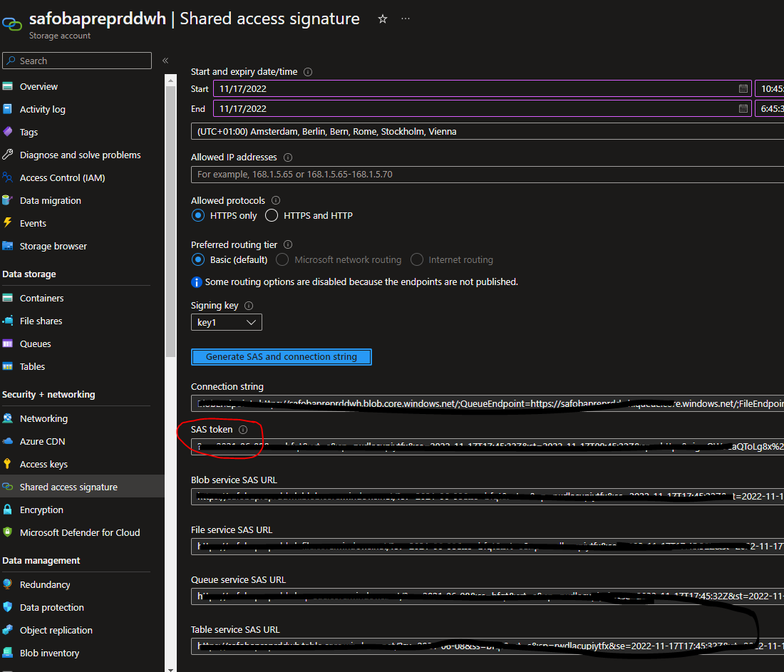Open Activity log icon
784x672 pixels.
(8, 109)
